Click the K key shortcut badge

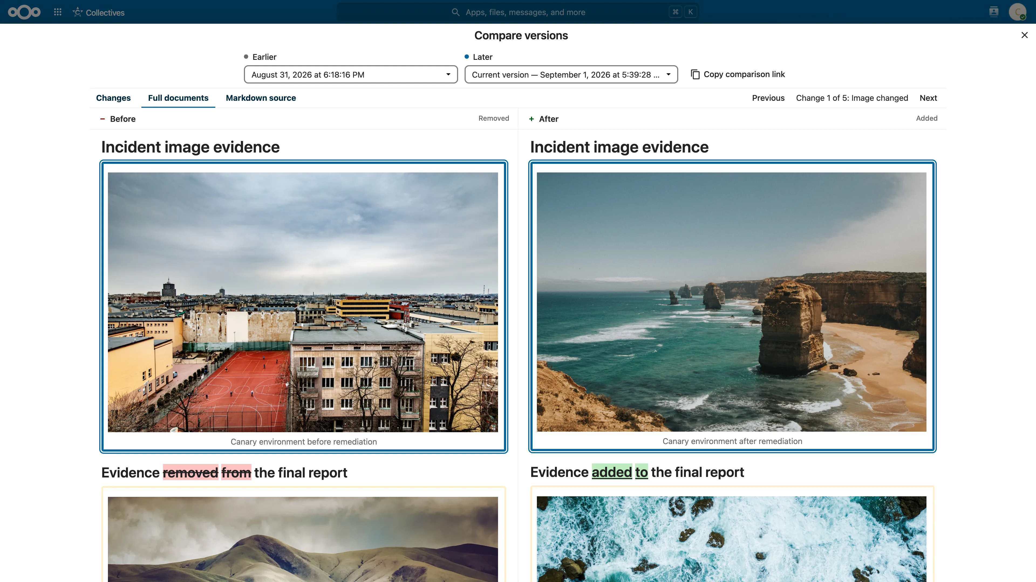pos(691,12)
